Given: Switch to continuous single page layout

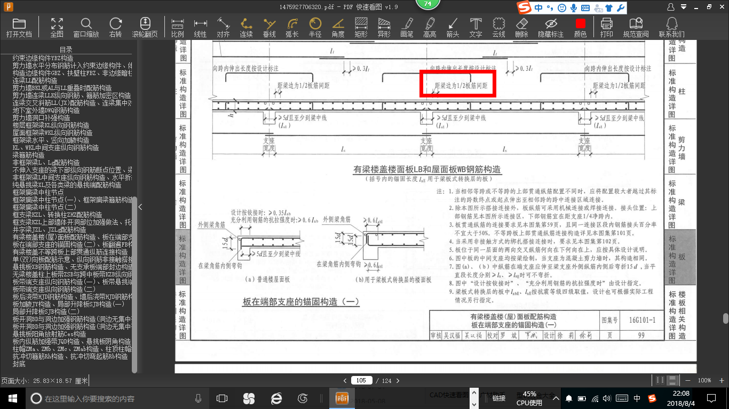Looking at the screenshot, I should [673, 380].
